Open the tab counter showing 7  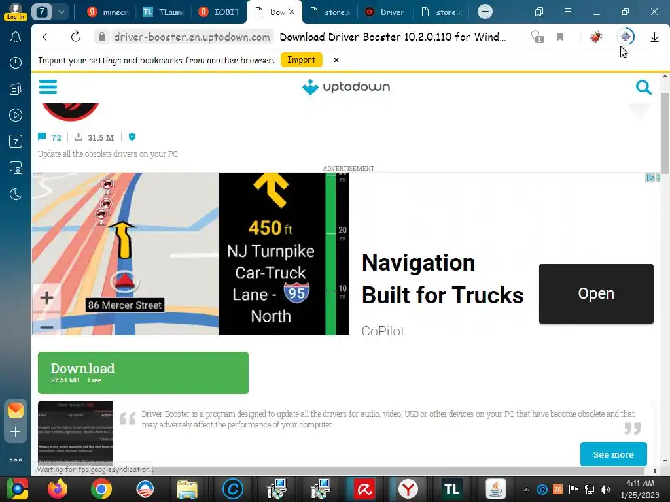click(41, 12)
